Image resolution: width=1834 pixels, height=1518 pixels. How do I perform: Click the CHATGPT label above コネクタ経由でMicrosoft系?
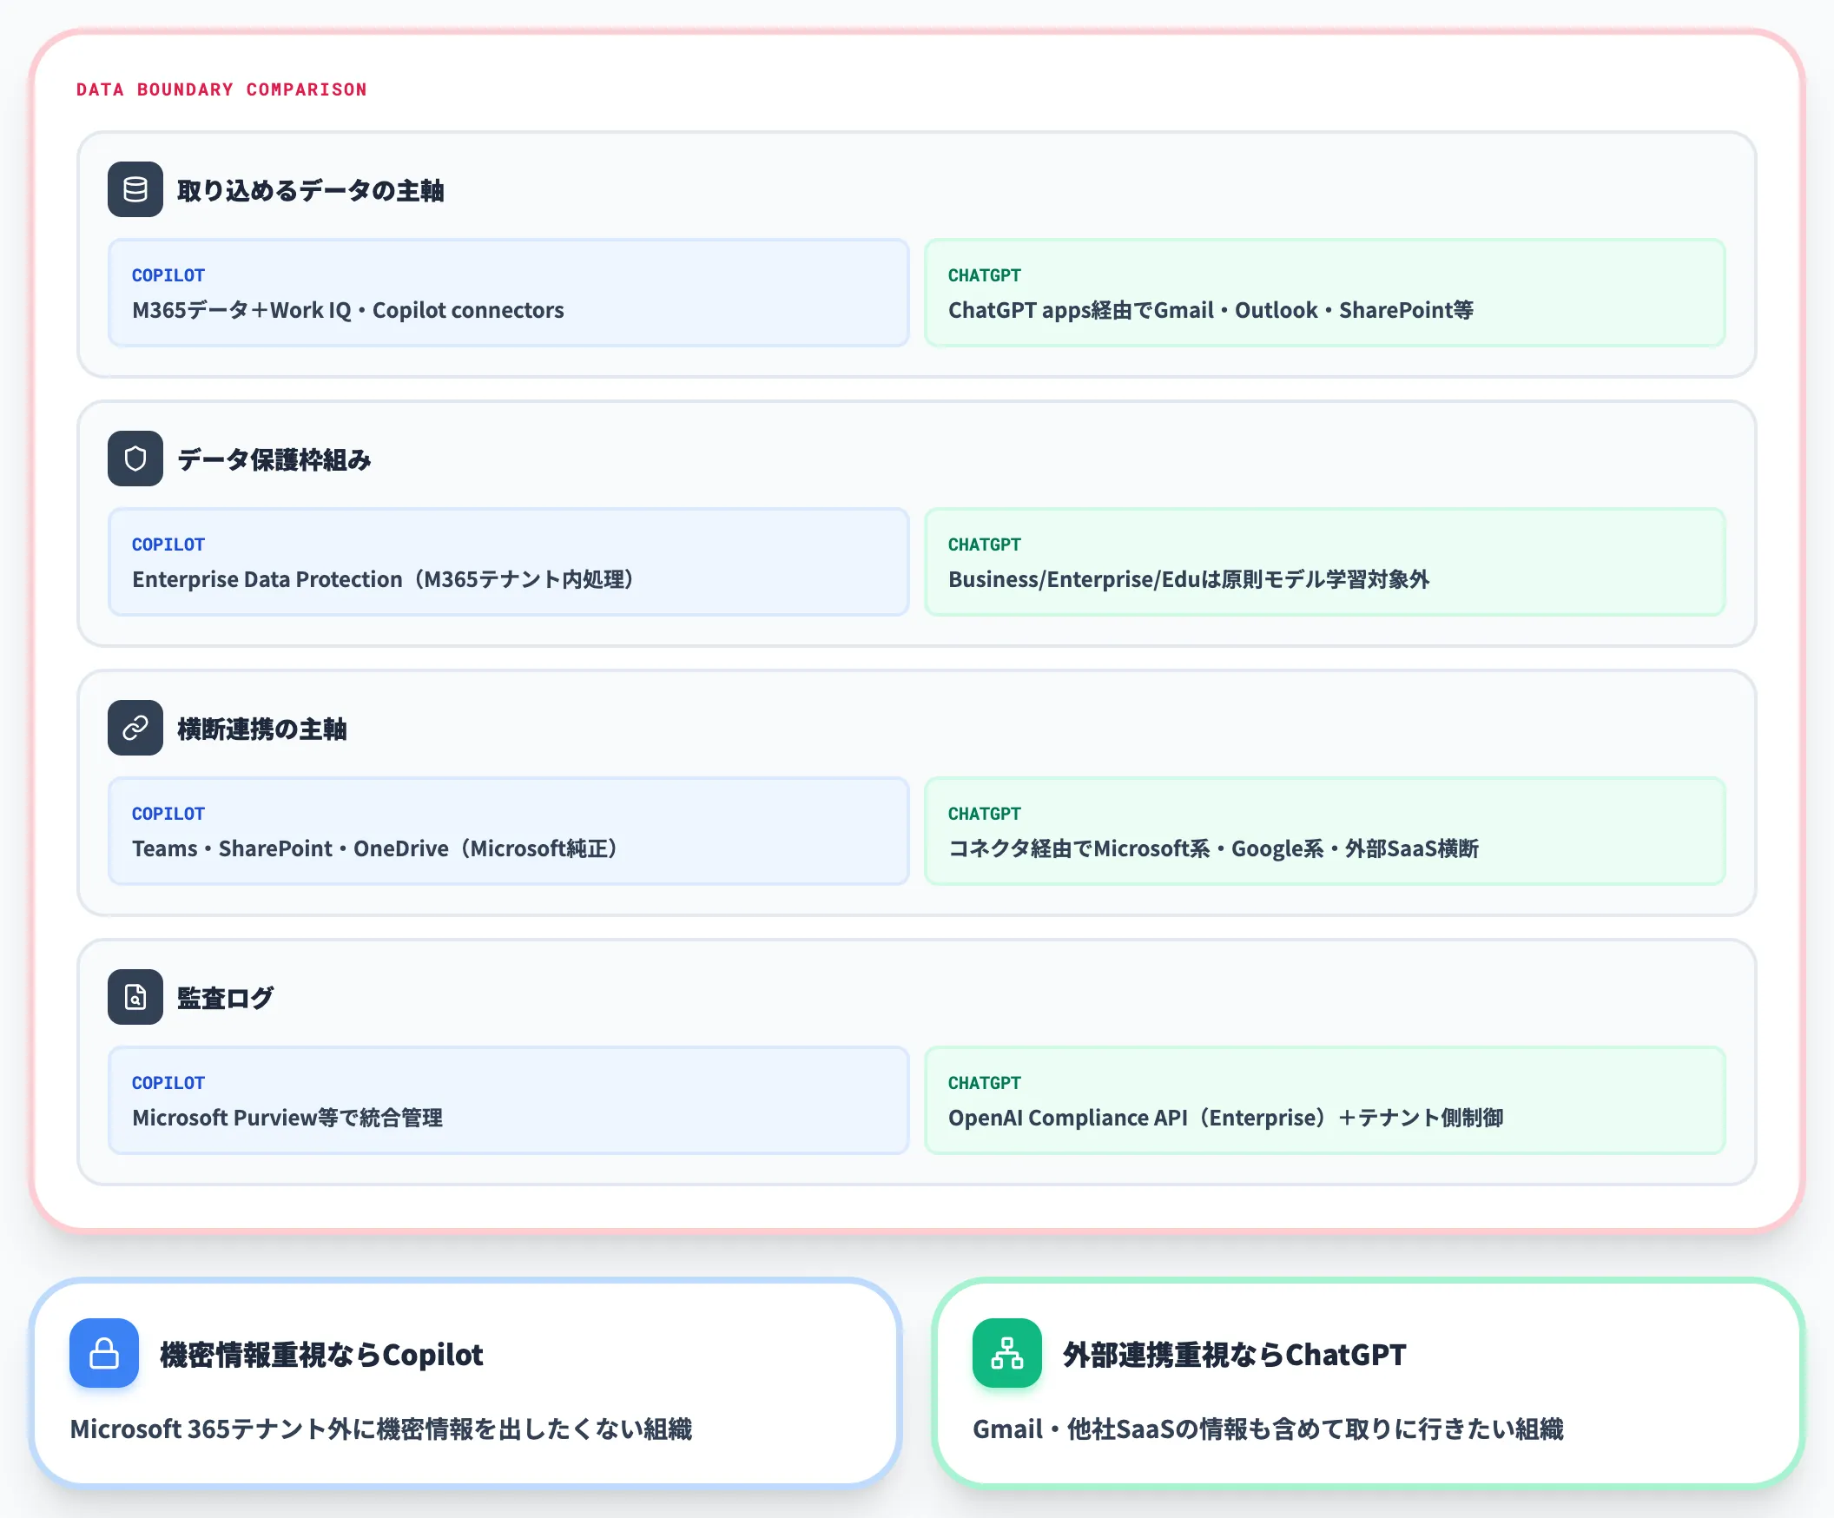pos(984,813)
